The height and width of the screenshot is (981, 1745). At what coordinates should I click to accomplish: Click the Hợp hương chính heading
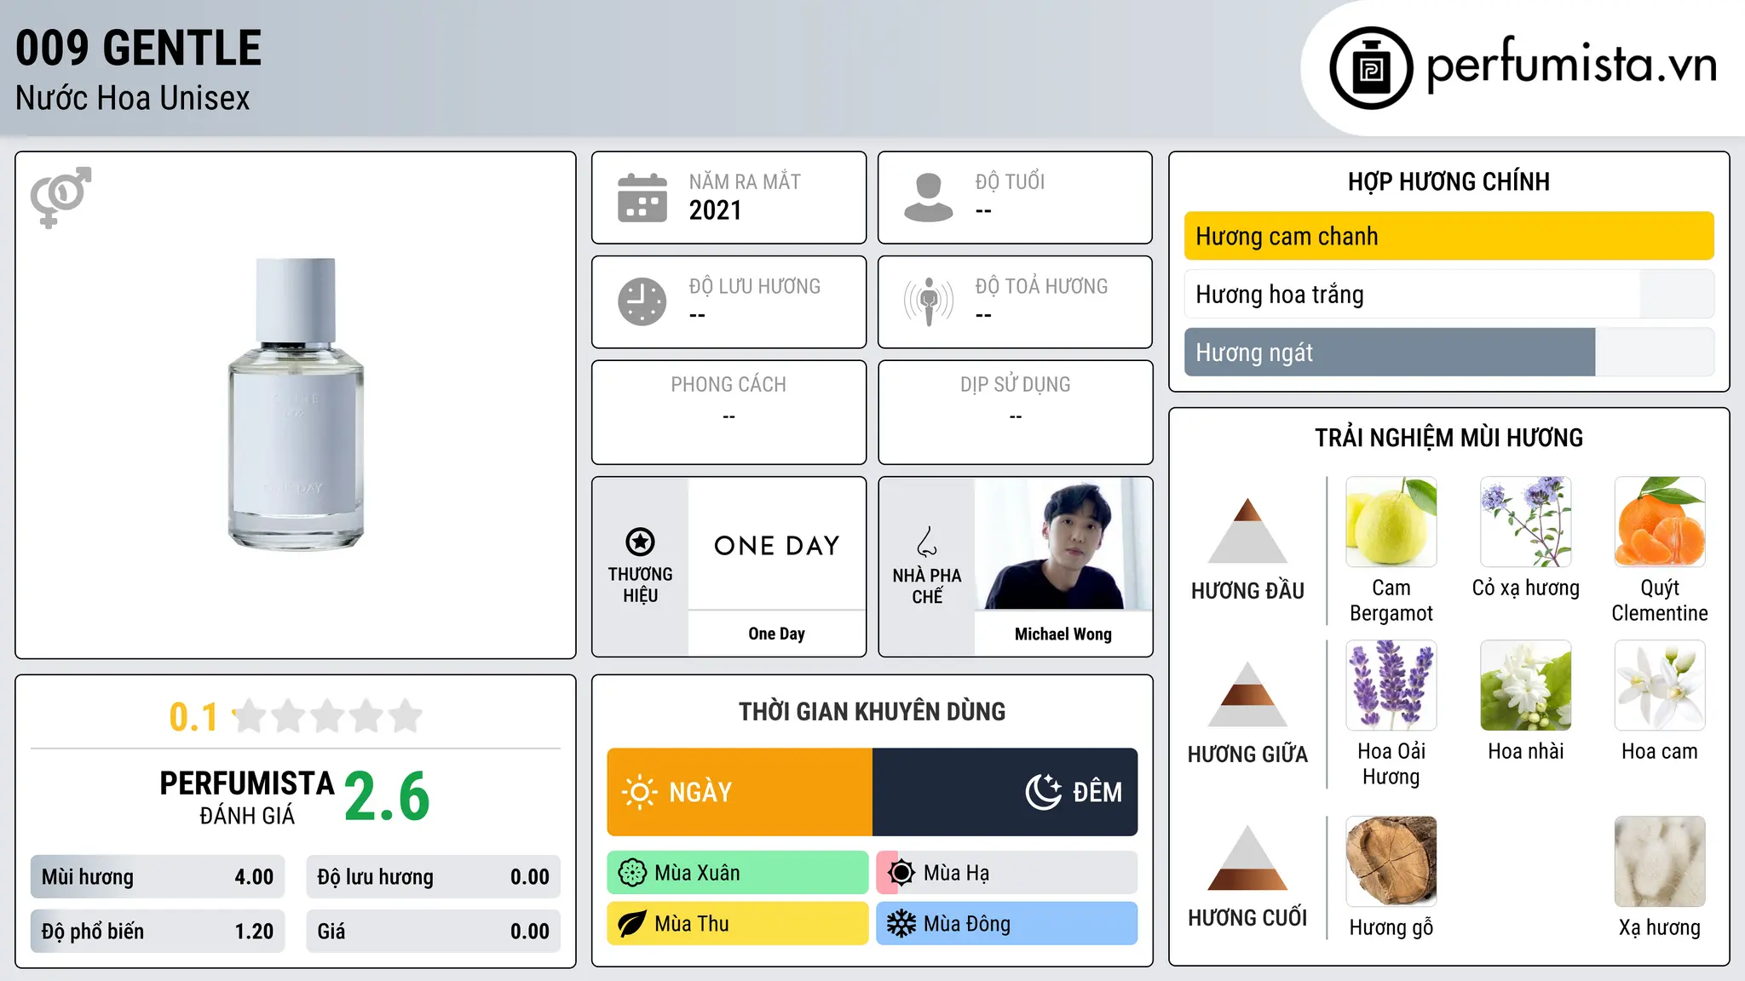click(x=1448, y=181)
